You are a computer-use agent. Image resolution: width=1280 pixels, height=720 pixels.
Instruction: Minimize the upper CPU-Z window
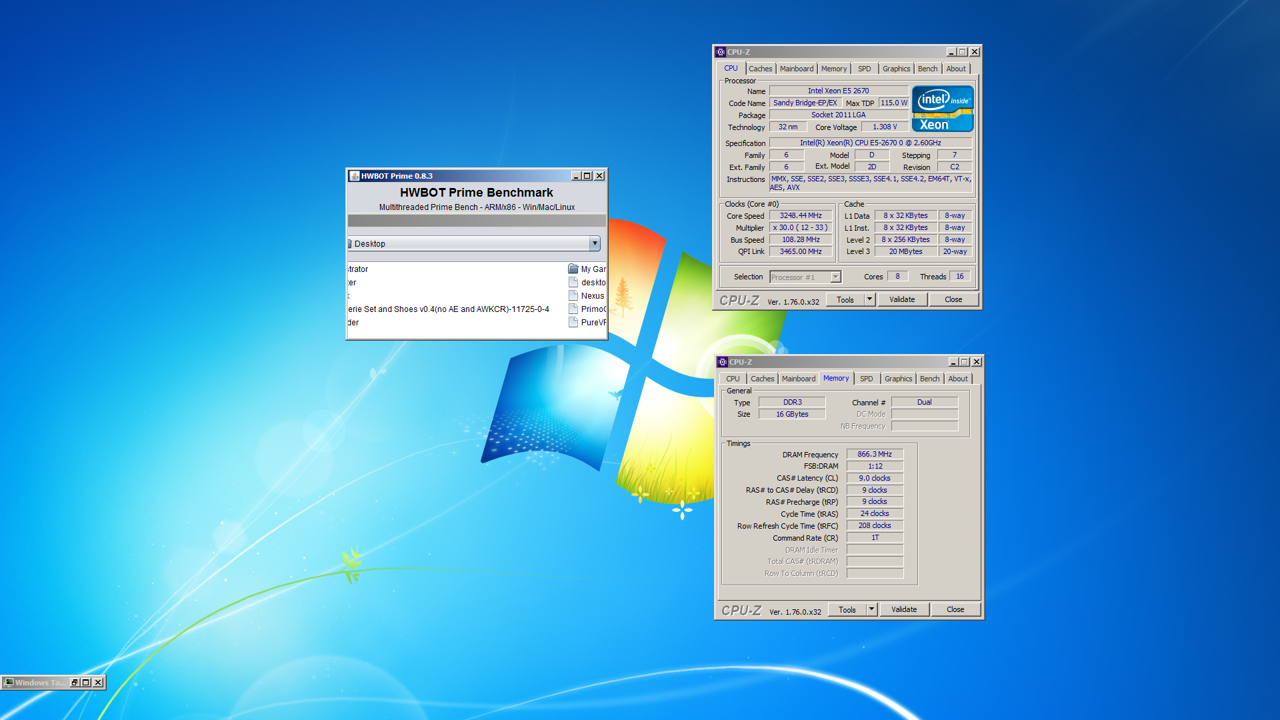(x=951, y=52)
